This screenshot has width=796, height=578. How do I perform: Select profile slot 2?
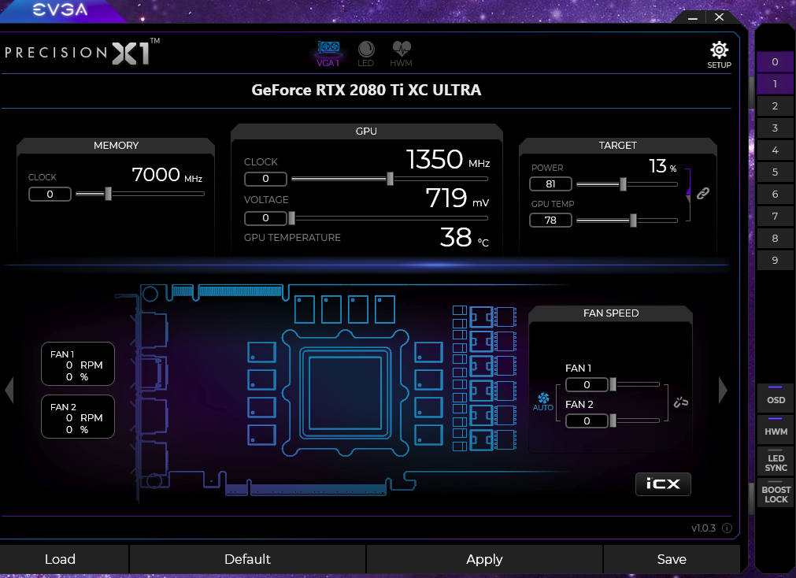(x=776, y=106)
